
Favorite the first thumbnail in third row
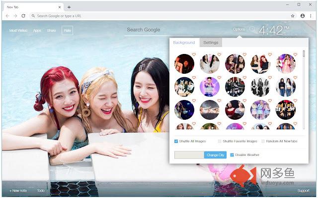[x=194, y=100]
